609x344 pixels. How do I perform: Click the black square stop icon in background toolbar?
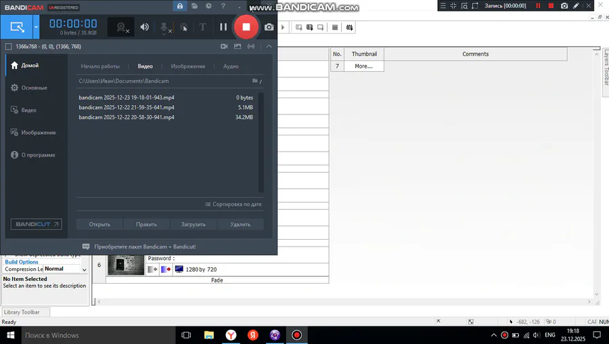coord(335,27)
